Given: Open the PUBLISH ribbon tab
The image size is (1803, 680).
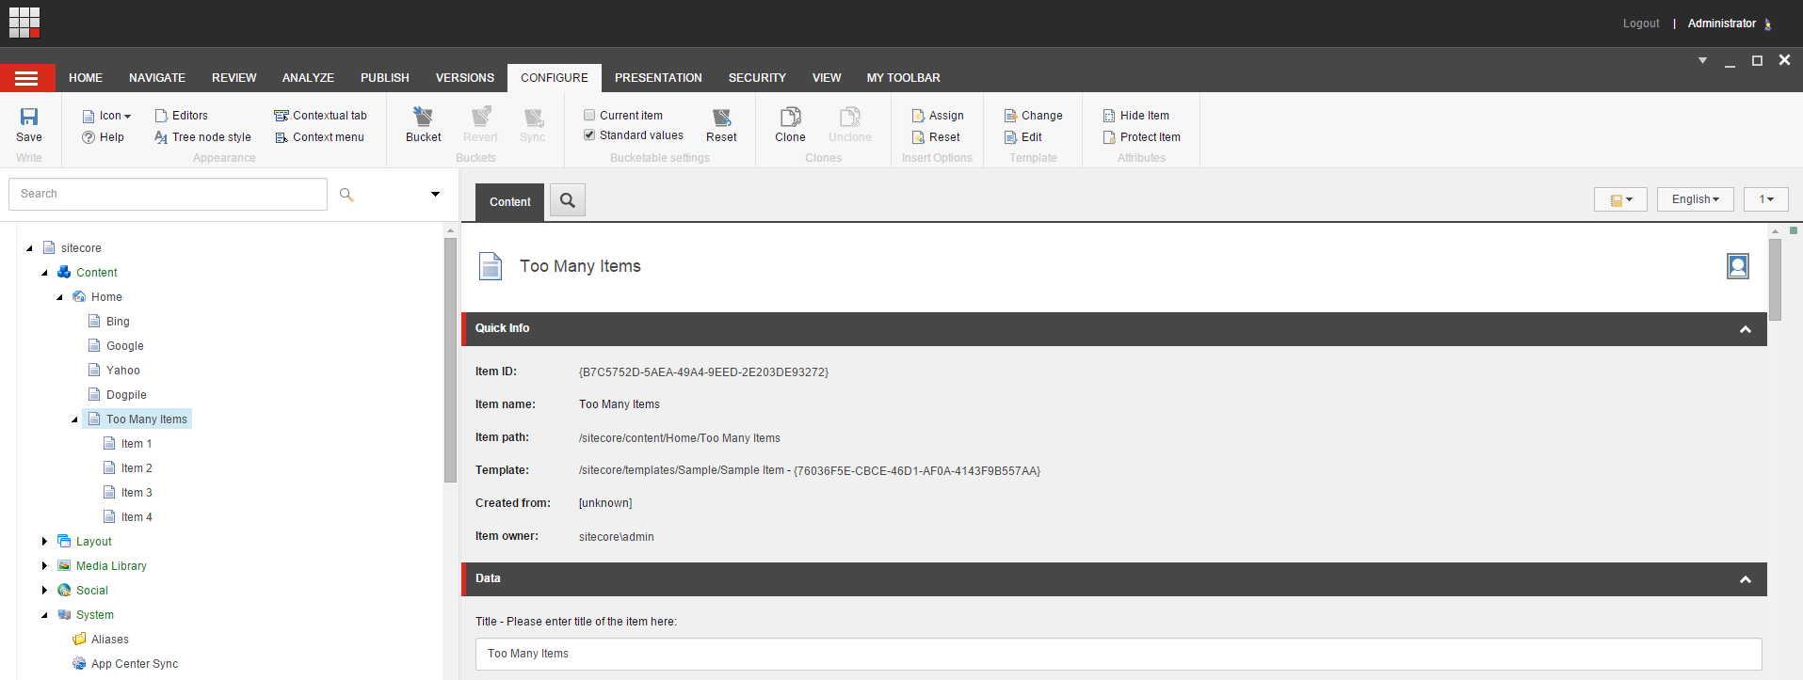Looking at the screenshot, I should click(384, 78).
